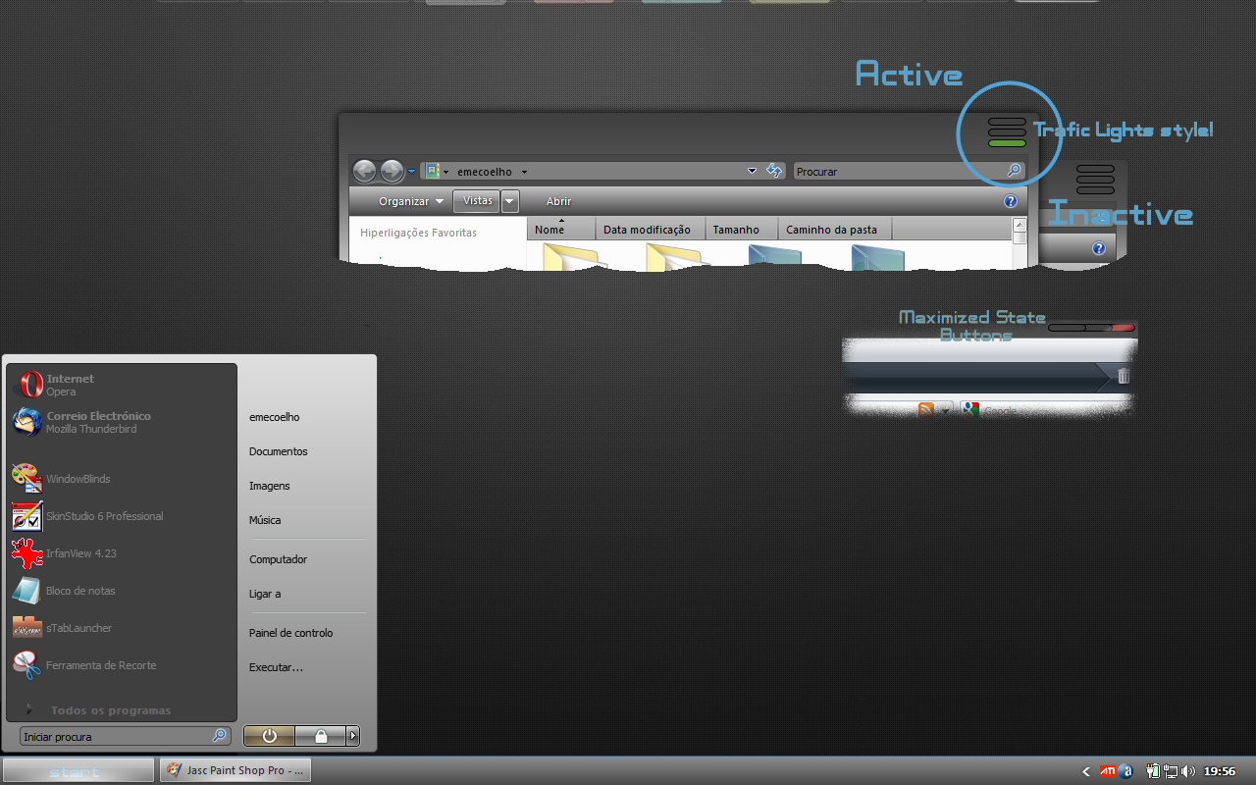
Task: Click the volume speaker tray icon
Action: [x=1188, y=771]
